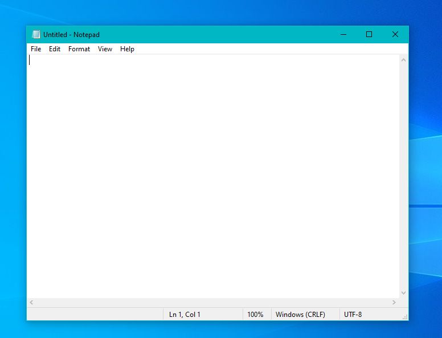The width and height of the screenshot is (442, 338).
Task: Click 'UTF-8' encoding in status bar
Action: coord(353,315)
